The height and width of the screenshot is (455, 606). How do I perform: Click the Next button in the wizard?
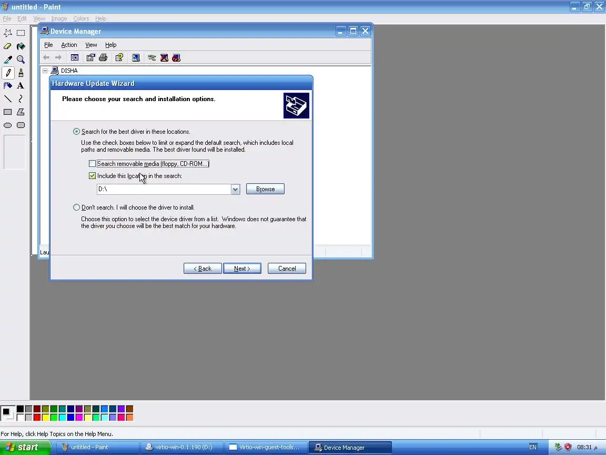coord(242,269)
